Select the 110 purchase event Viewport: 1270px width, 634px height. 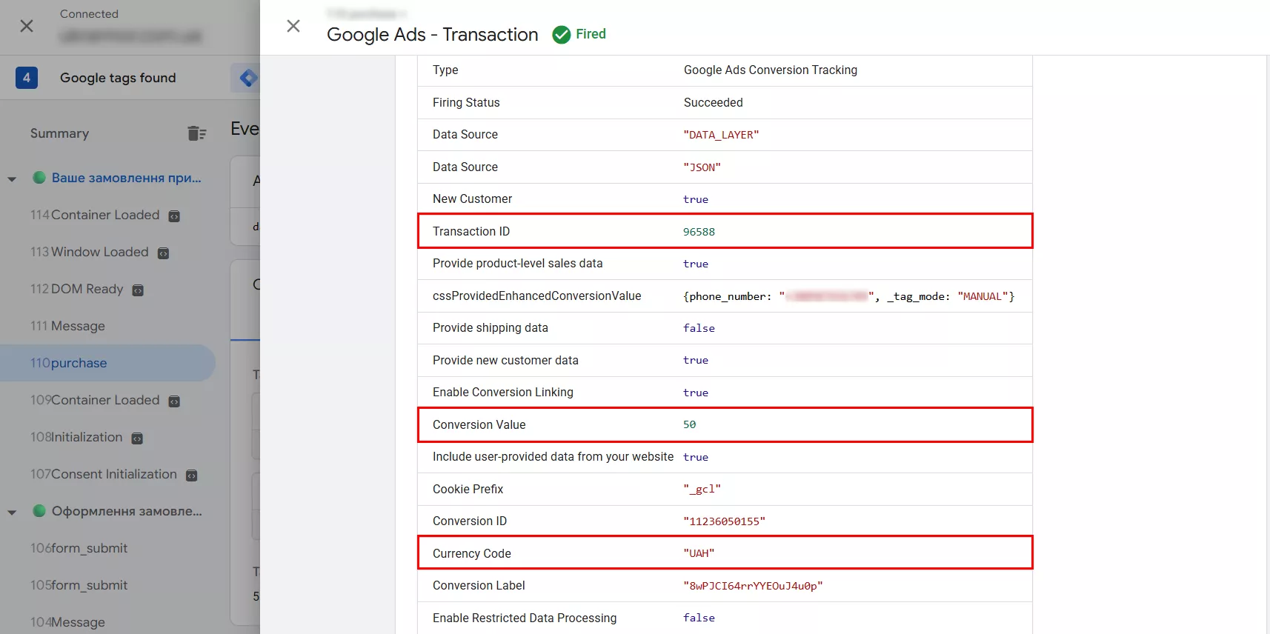(x=69, y=363)
